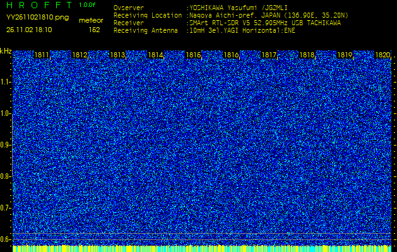Click the meteor count value 162
Image resolution: width=397 pixels, height=252 pixels.
[x=94, y=30]
